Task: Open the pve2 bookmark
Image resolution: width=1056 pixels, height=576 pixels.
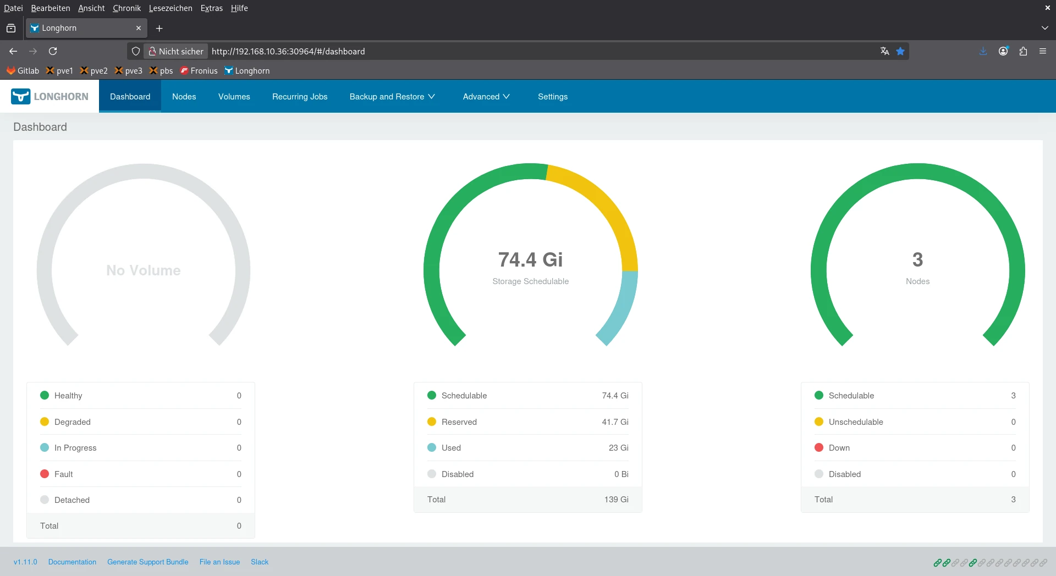Action: 94,71
